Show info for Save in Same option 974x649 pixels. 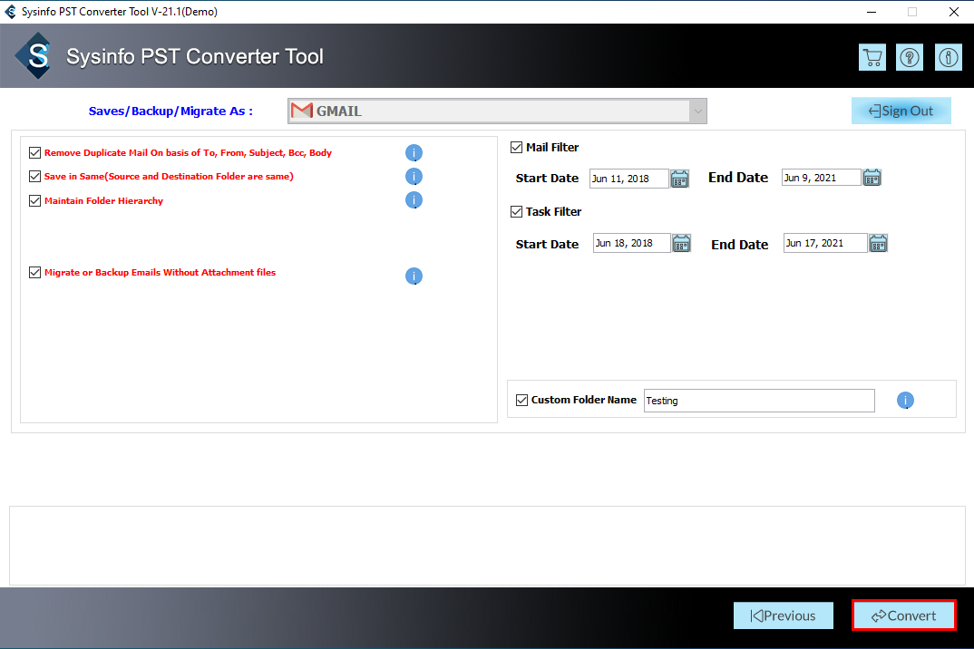pos(414,177)
